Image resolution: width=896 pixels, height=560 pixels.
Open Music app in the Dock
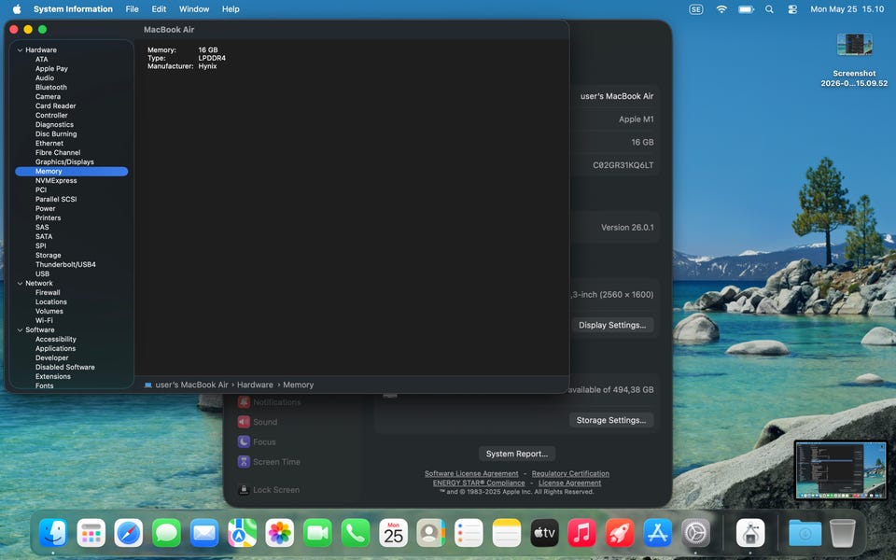(581, 533)
